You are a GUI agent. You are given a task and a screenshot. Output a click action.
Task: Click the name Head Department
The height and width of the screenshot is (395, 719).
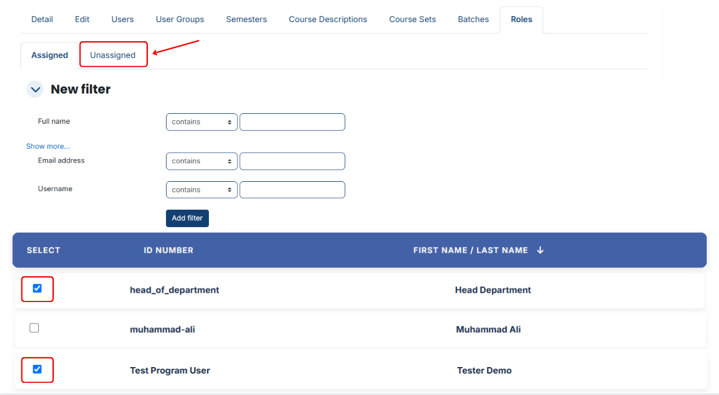(x=493, y=290)
